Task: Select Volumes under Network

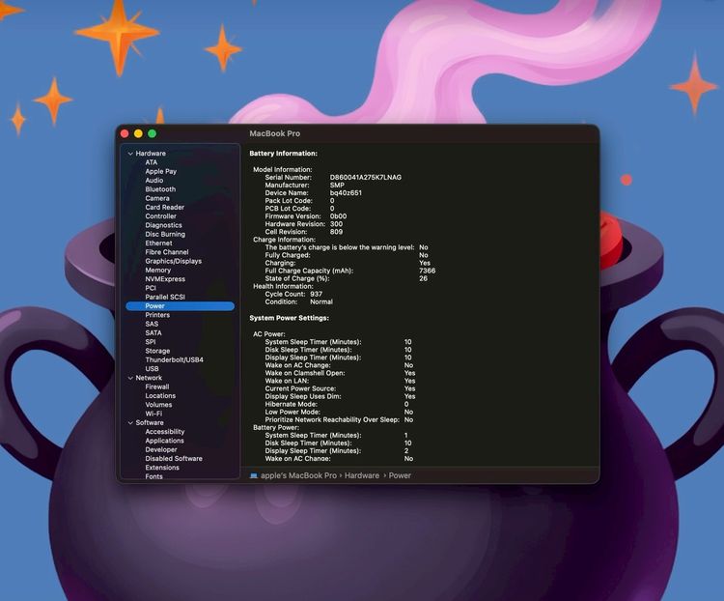Action: [x=158, y=405]
